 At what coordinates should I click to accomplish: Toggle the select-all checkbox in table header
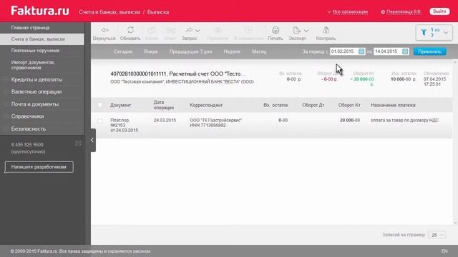100,105
